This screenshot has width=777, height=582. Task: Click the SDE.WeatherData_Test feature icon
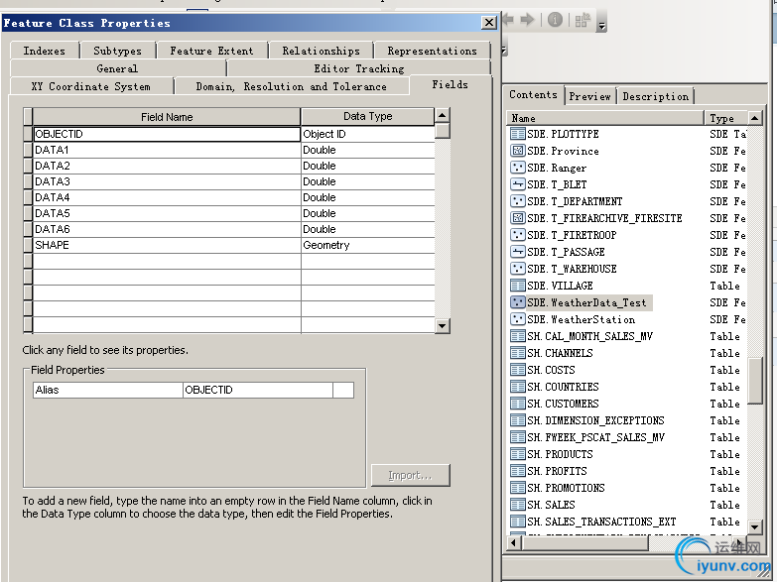point(518,302)
